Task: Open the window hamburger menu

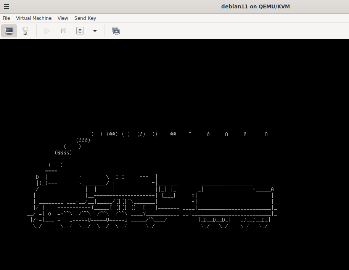Action: [6, 6]
